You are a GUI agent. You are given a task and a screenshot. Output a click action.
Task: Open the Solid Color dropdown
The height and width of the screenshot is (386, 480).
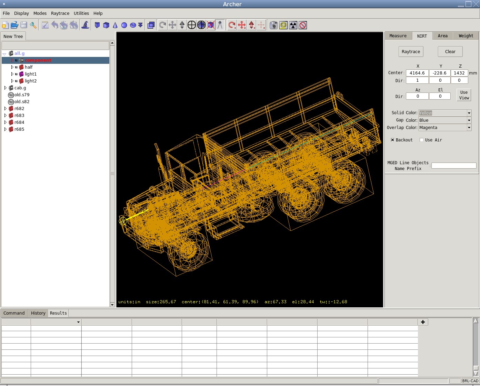pyautogui.click(x=469, y=113)
